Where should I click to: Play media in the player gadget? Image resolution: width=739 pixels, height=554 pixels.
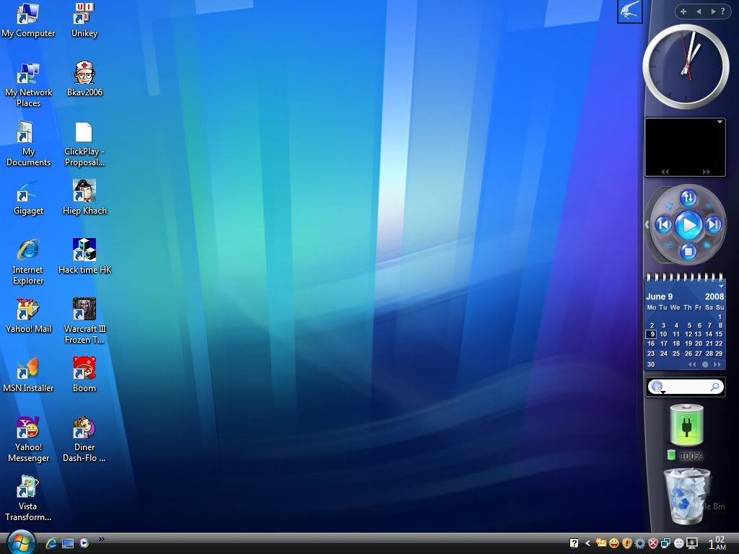(688, 225)
